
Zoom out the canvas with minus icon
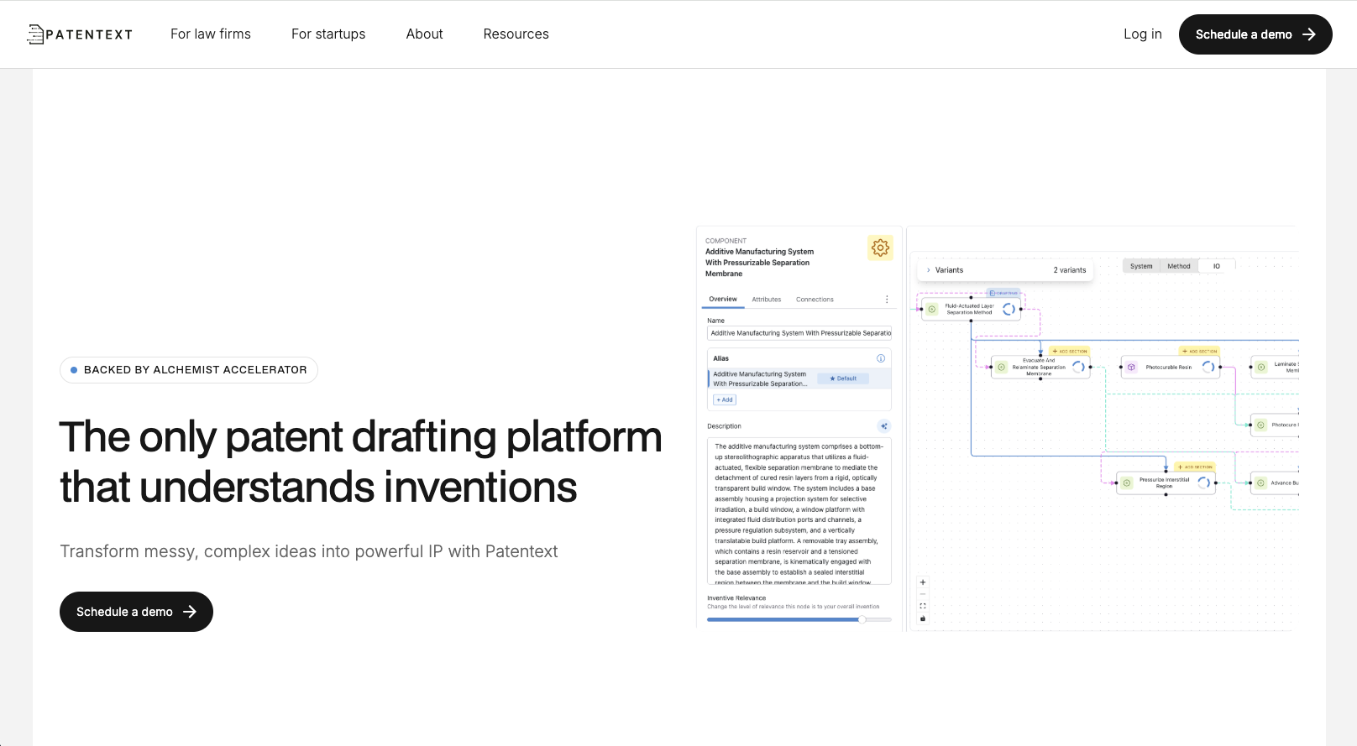click(x=923, y=594)
